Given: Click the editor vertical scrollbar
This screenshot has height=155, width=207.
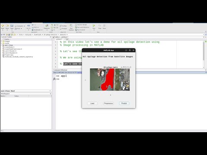Looking at the screenshot, I should [x=204, y=52].
